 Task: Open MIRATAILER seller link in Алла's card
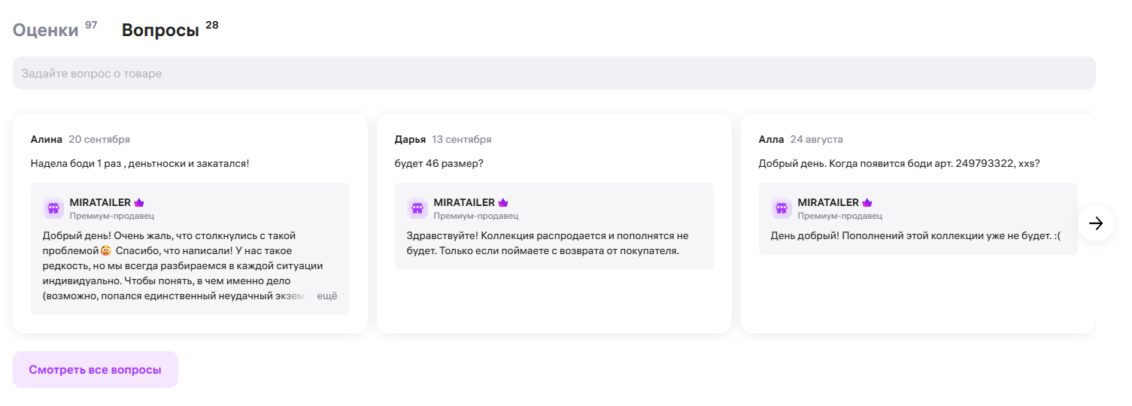point(828,203)
